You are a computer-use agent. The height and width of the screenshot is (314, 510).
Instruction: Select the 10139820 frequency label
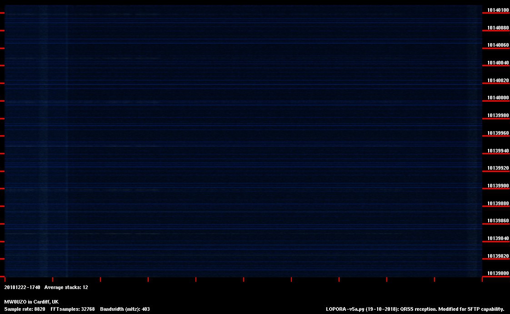[498, 256]
